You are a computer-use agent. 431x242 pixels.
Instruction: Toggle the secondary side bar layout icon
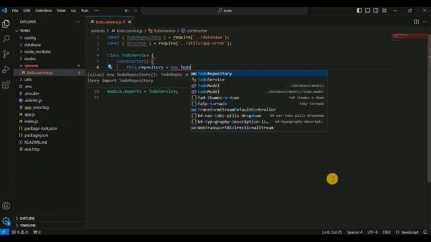pyautogui.click(x=376, y=11)
